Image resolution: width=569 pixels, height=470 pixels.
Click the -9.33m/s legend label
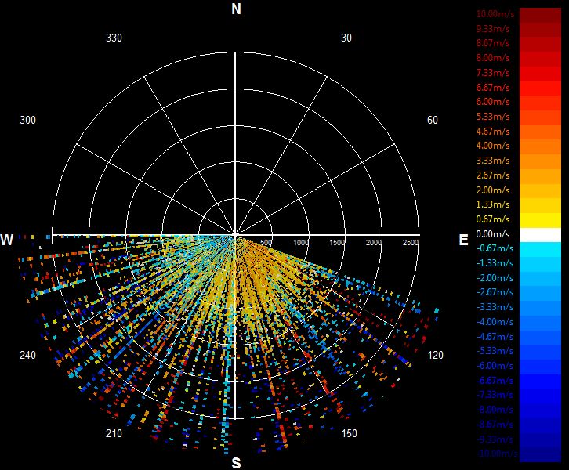(495, 439)
